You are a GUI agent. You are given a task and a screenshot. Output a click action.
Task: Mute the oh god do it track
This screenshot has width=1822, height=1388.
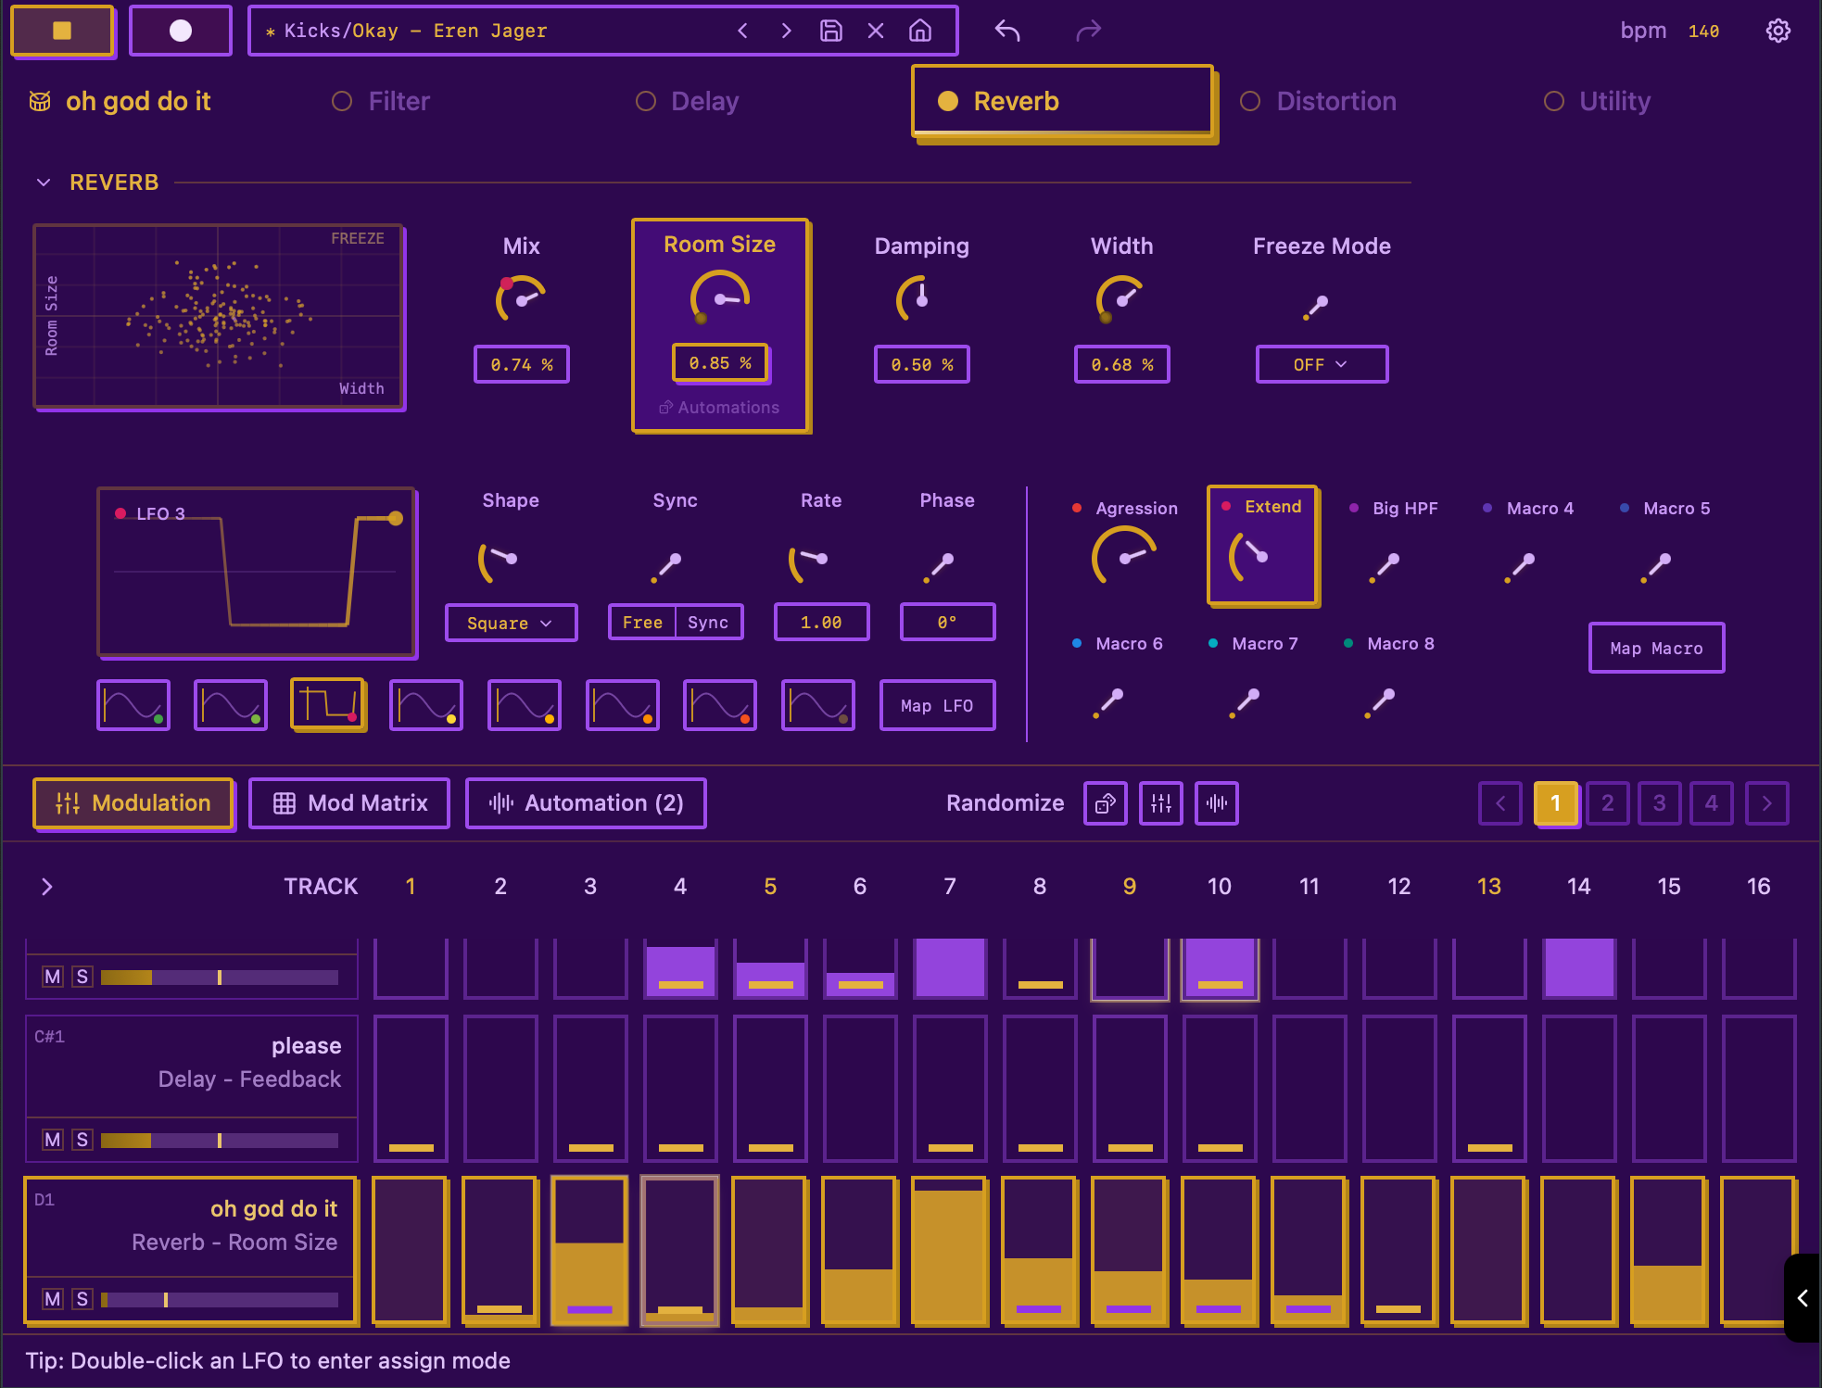pyautogui.click(x=53, y=1299)
